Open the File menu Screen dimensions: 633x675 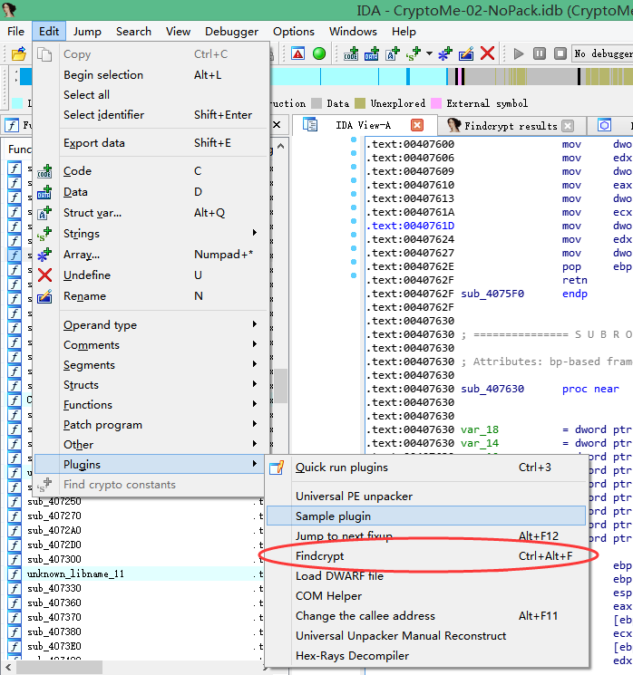15,32
